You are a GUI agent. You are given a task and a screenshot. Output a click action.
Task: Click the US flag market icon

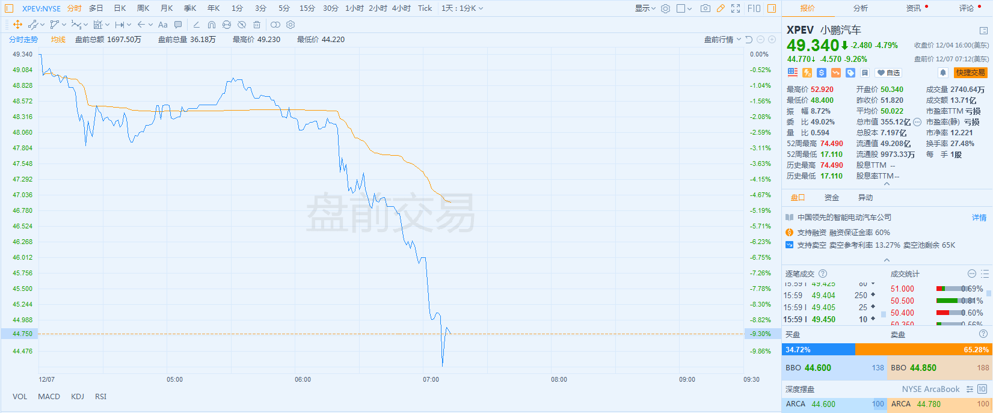(x=793, y=73)
